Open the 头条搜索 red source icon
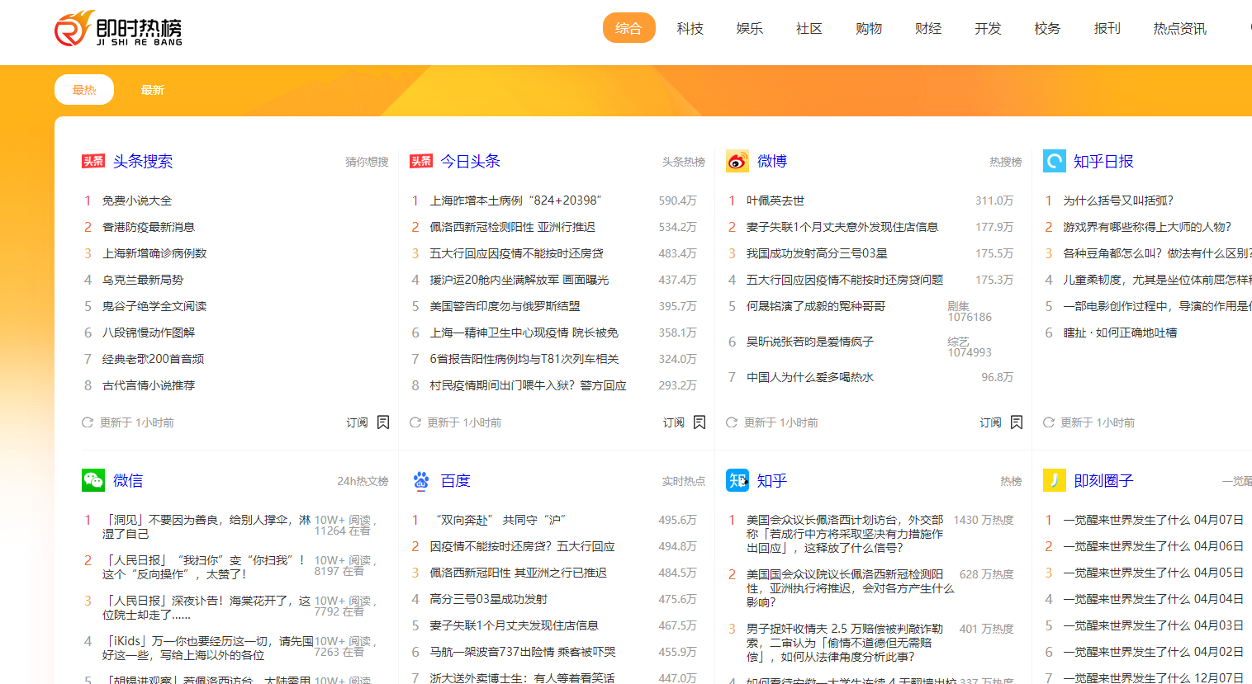Screen dimensions: 1252x684 (x=93, y=161)
